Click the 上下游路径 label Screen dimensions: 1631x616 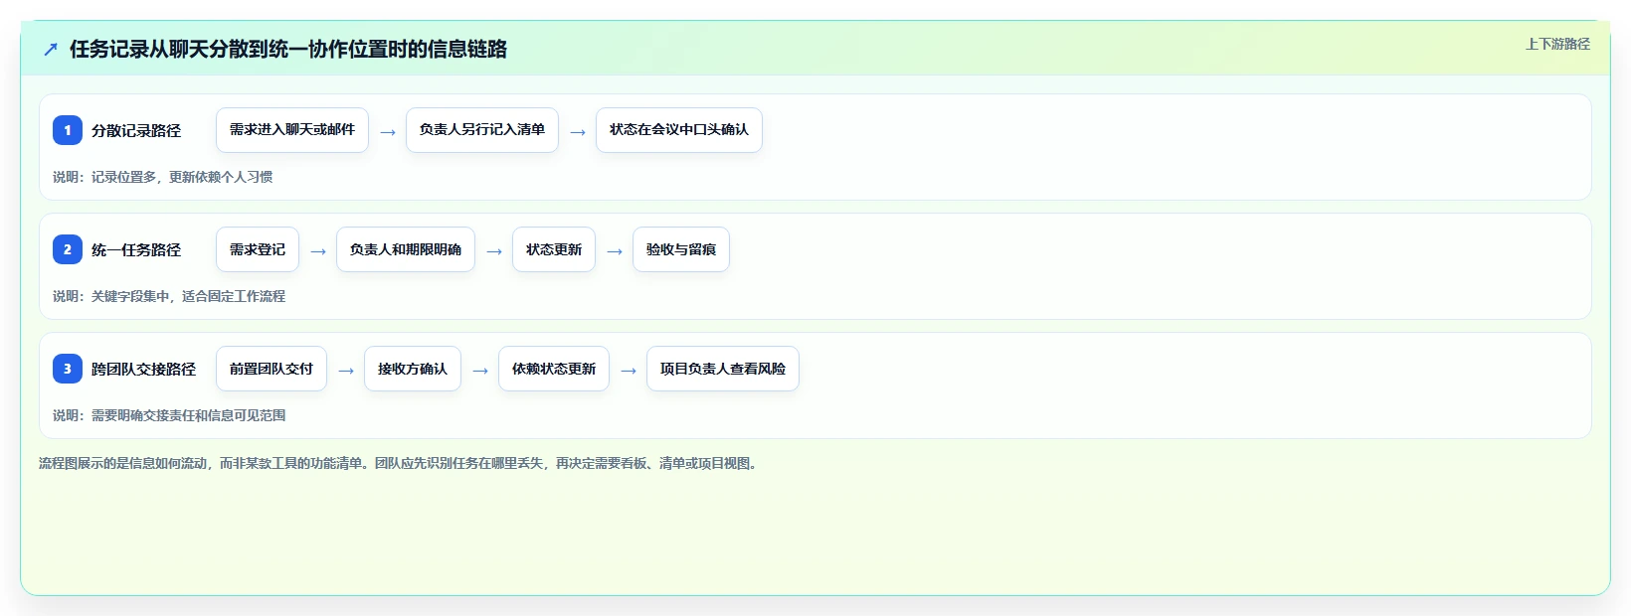click(1557, 44)
